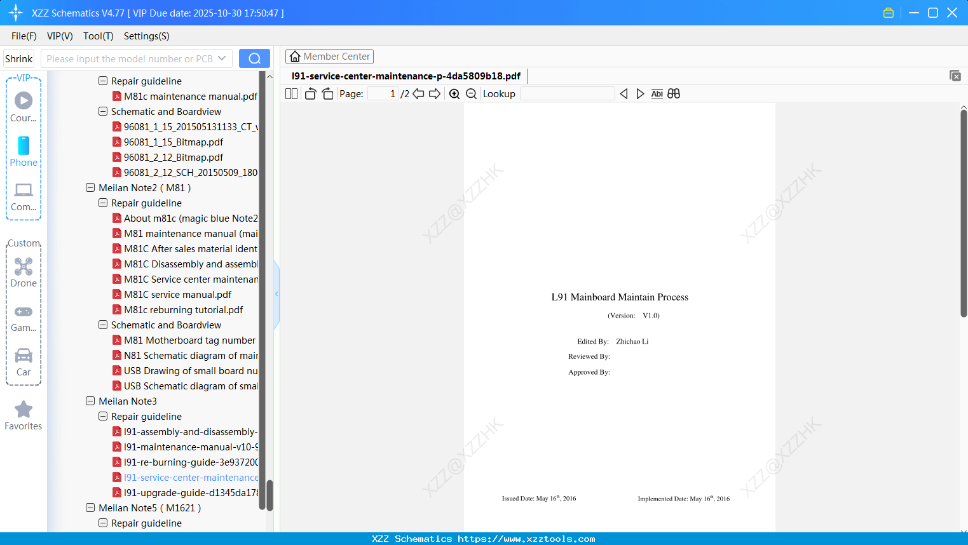Zoom in on the PDF

(x=454, y=94)
